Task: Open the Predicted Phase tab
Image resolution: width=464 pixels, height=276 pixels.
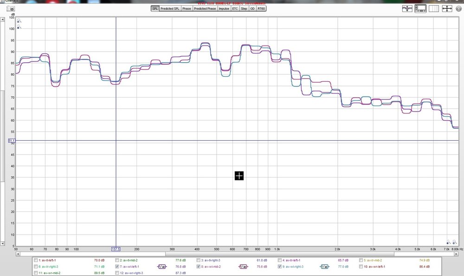Action: coord(205,9)
